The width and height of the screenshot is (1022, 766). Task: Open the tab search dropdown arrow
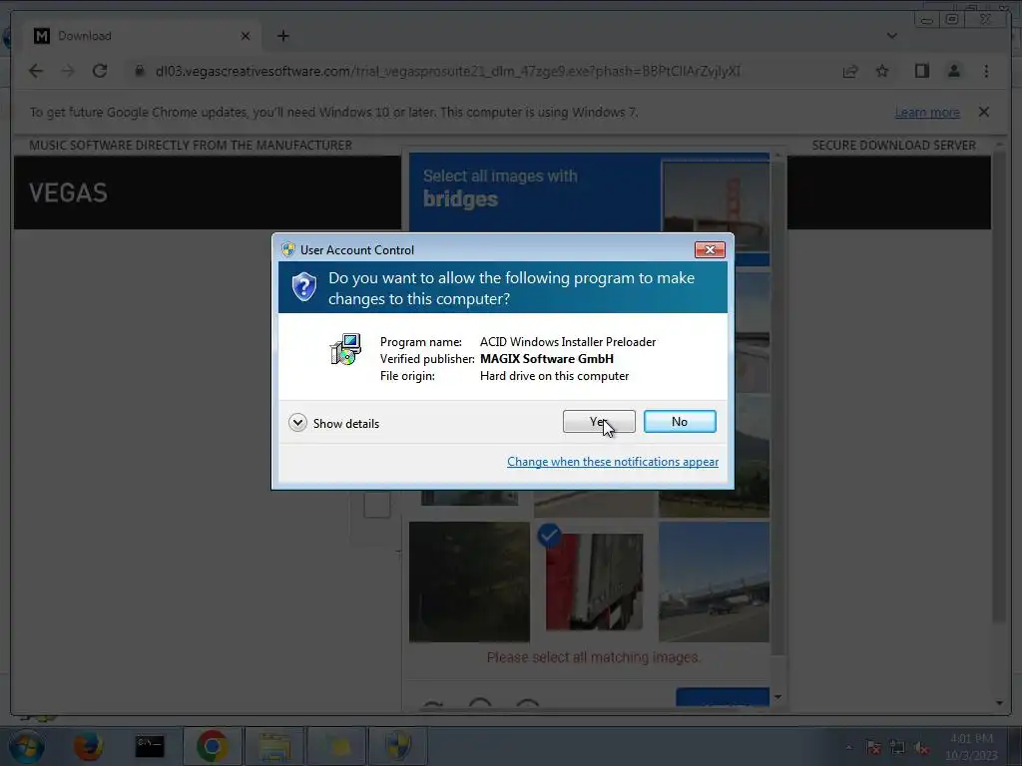pyautogui.click(x=891, y=36)
